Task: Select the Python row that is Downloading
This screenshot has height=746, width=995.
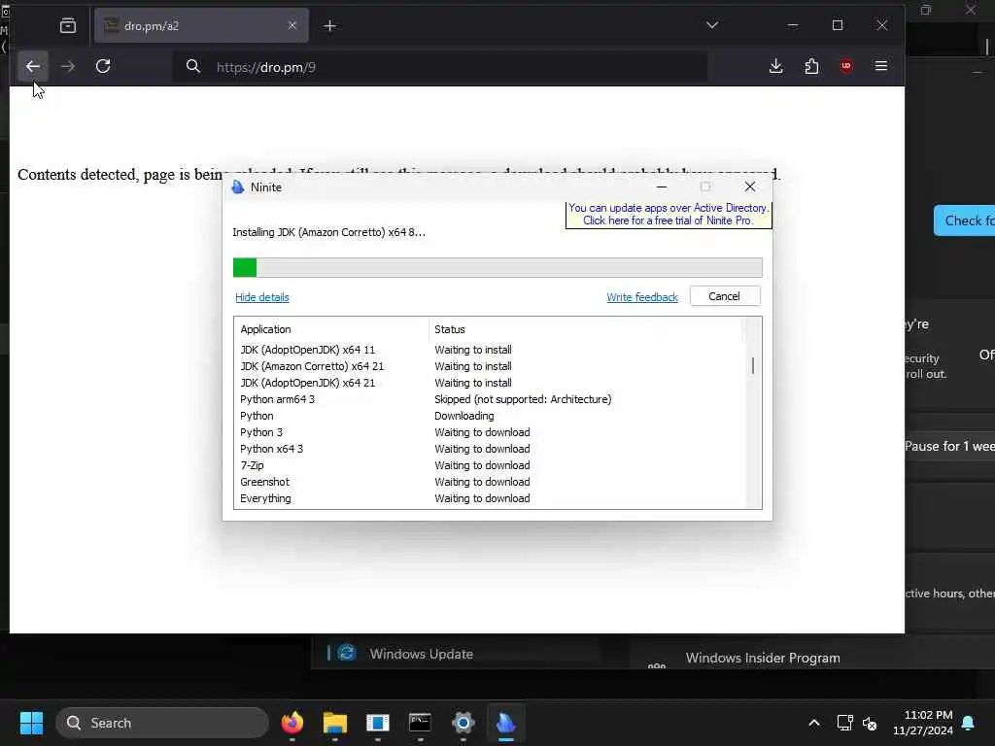Action: 488,416
